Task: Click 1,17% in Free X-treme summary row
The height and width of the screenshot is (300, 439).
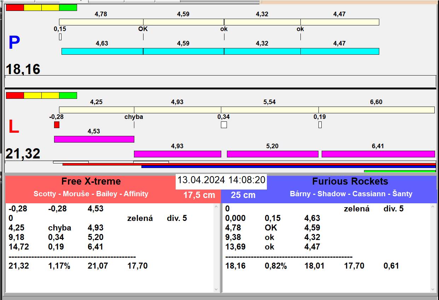Action: coord(59,266)
